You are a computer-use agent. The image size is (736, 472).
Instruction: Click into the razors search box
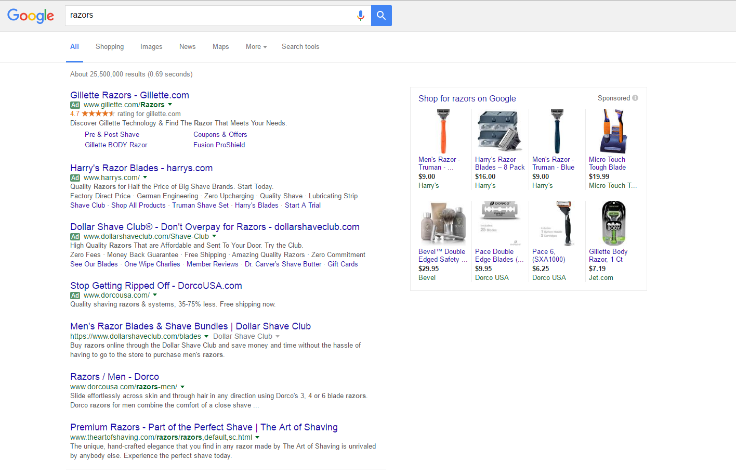208,16
